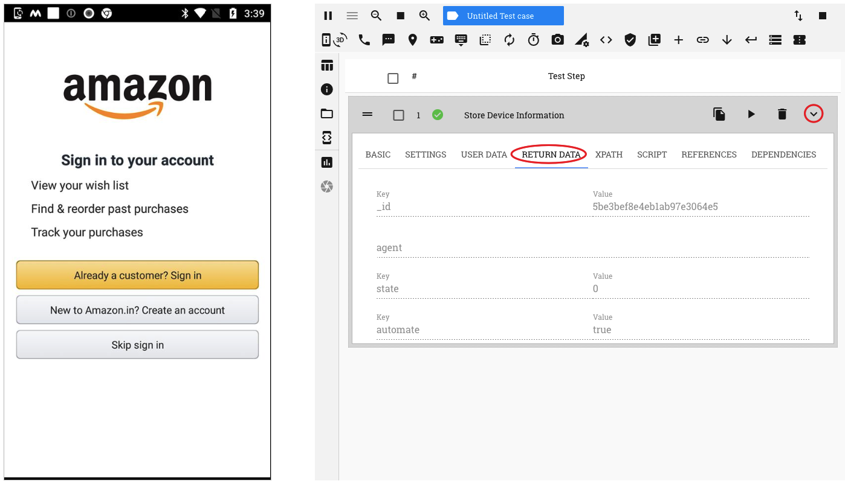845x484 pixels.
Task: Click the add-to-queue plus icon
Action: point(655,40)
